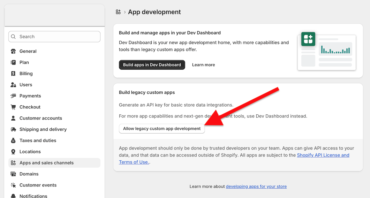Click the Users icon in sidebar
The image size is (370, 198).
point(13,85)
